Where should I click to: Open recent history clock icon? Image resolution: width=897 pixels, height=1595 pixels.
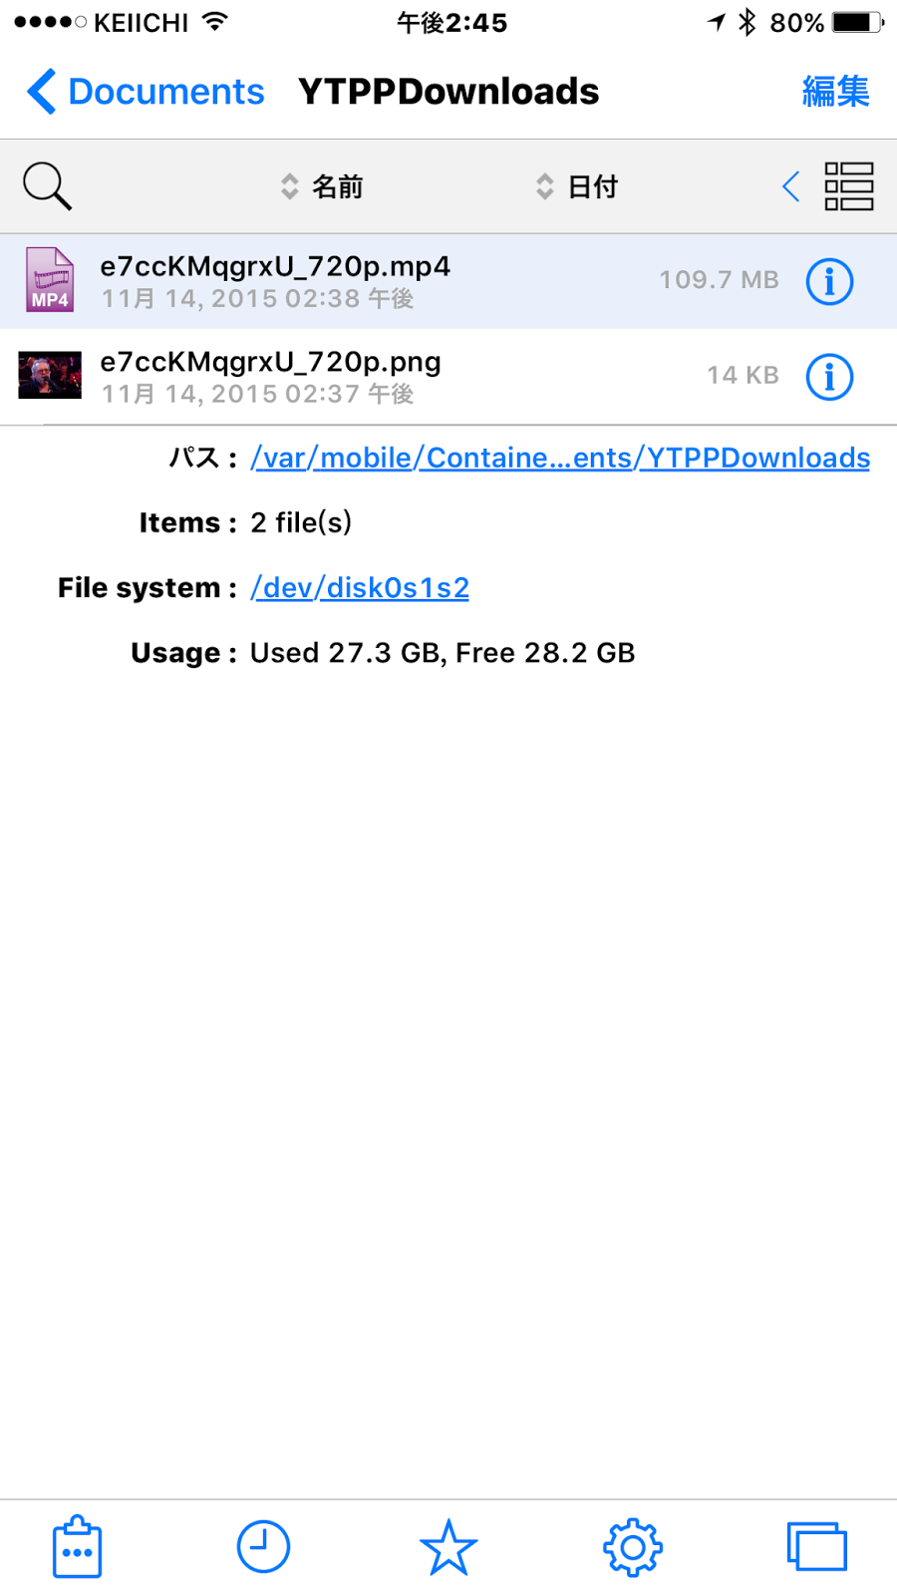click(263, 1547)
